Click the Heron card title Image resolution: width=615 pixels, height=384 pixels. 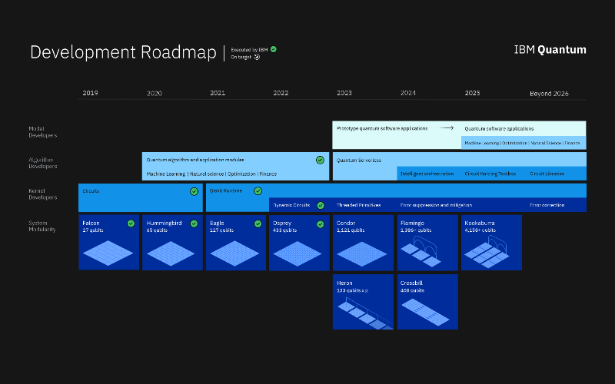coord(344,283)
